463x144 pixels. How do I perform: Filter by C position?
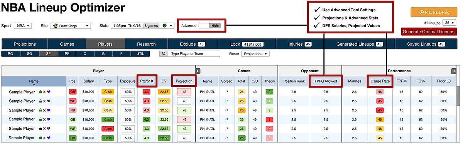click(86, 54)
